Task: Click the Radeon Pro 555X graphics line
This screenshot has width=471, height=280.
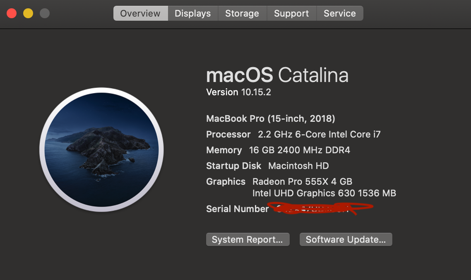Action: pos(302,181)
